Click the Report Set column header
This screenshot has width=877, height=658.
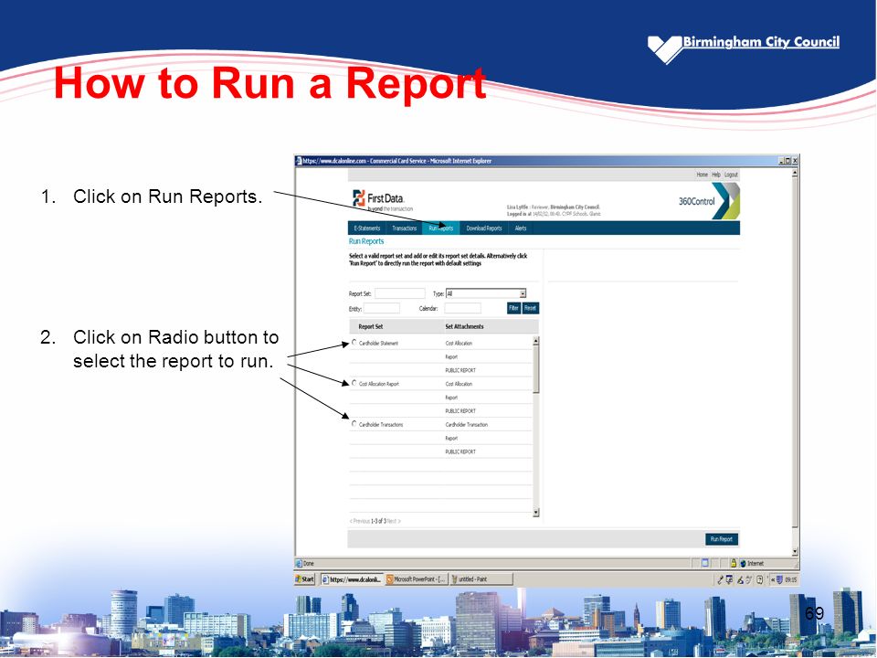pyautogui.click(x=370, y=326)
